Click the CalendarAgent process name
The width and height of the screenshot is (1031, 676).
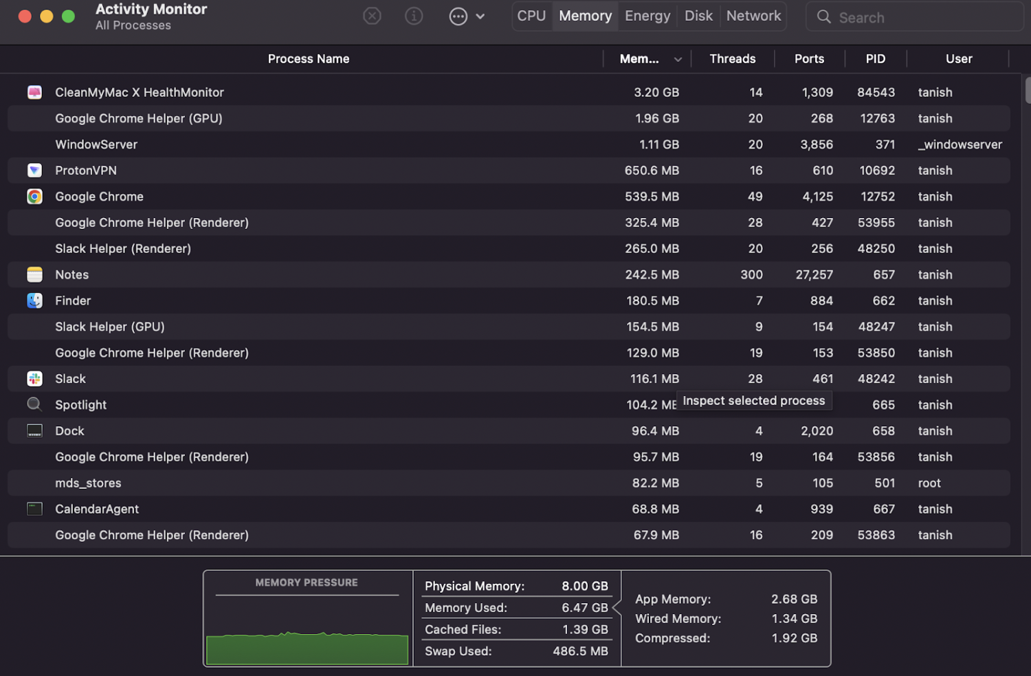[x=97, y=509]
